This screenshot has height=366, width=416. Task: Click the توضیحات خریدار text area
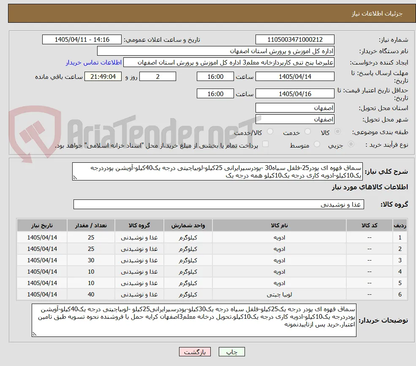tap(194, 320)
